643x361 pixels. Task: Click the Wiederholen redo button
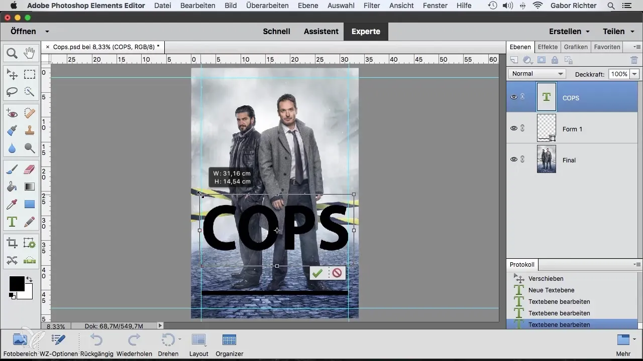pos(134,345)
